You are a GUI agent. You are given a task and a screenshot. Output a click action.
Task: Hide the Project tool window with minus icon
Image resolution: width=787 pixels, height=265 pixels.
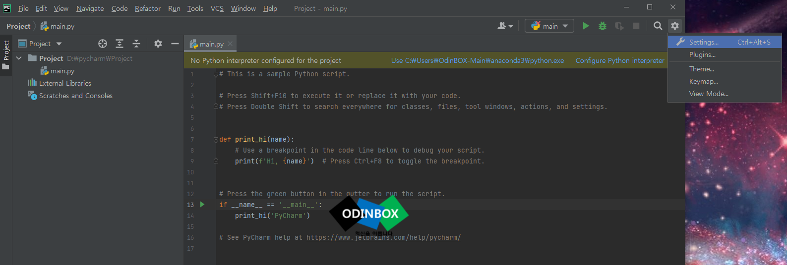(175, 44)
